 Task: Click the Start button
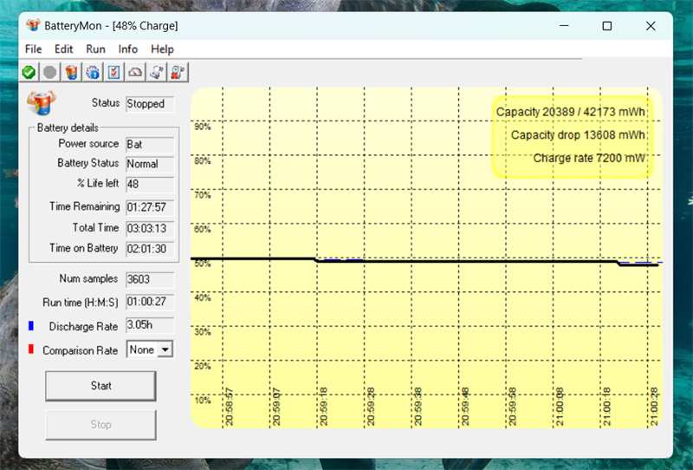tap(100, 386)
